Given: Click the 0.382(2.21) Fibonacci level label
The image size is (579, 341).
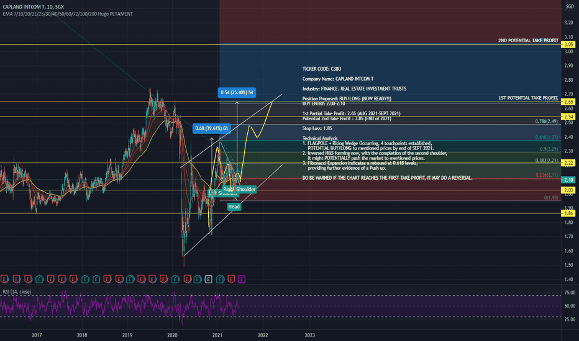Looking at the screenshot, I should click(547, 161).
